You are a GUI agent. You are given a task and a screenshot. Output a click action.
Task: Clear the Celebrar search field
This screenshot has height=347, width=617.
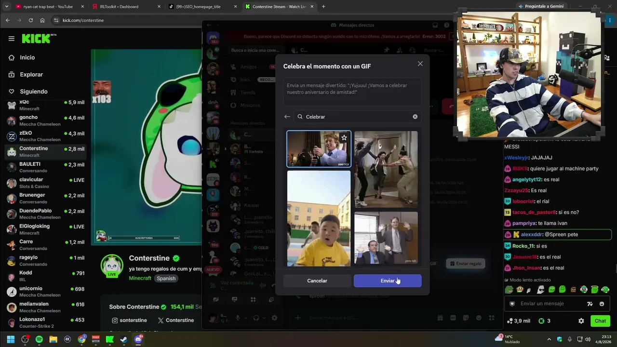(x=415, y=117)
